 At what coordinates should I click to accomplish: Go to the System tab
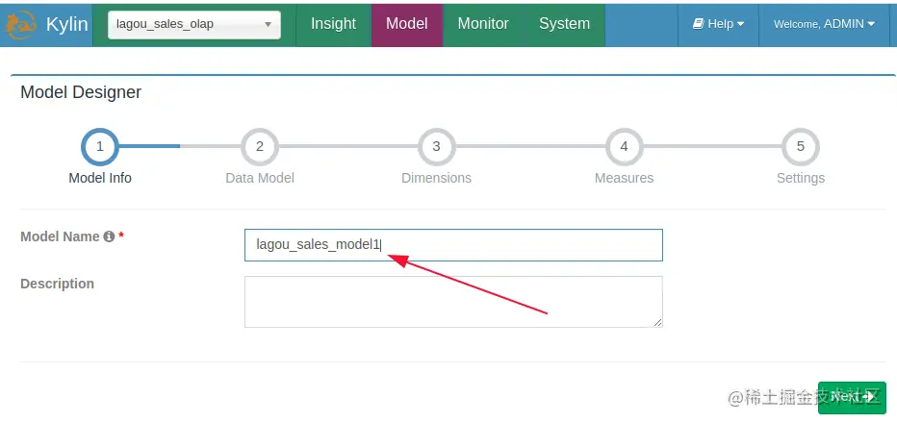564,24
